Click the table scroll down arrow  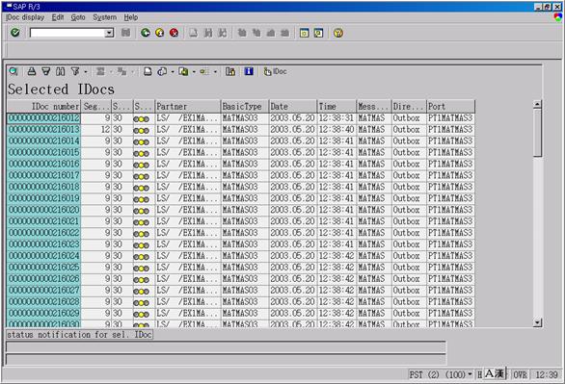[x=537, y=322]
